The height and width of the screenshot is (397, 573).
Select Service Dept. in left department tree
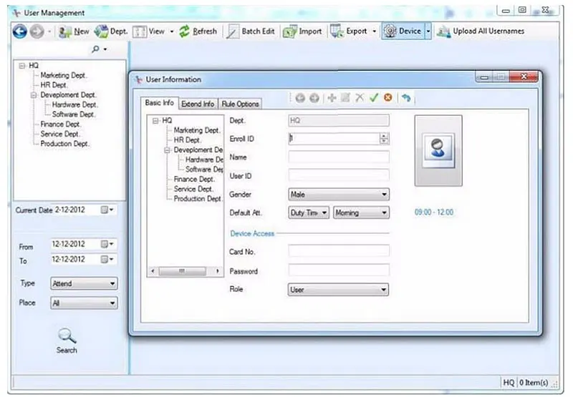click(x=60, y=134)
